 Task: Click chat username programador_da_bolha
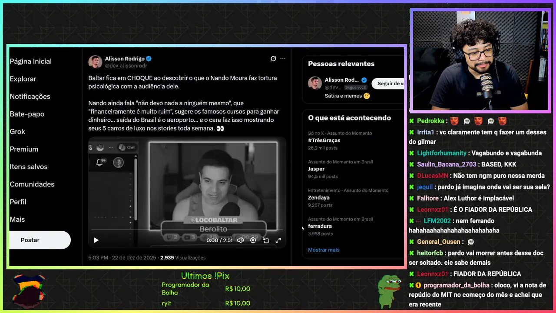[457, 285]
